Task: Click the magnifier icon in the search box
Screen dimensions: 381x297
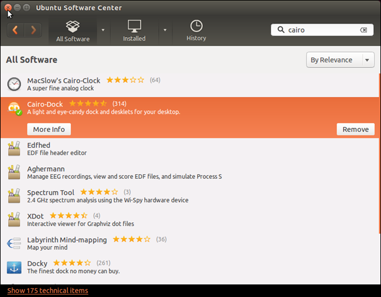Action: click(281, 30)
